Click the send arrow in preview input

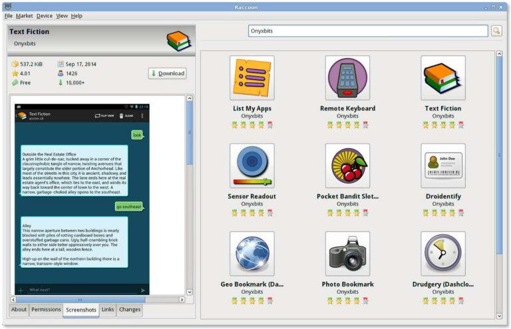pos(143,290)
